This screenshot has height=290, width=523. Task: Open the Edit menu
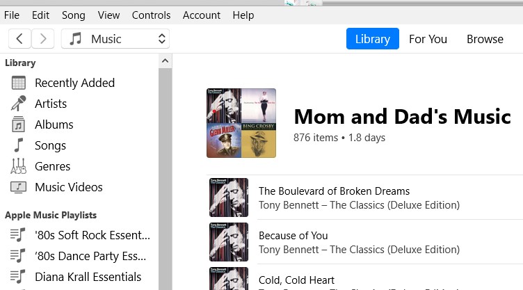pyautogui.click(x=41, y=15)
